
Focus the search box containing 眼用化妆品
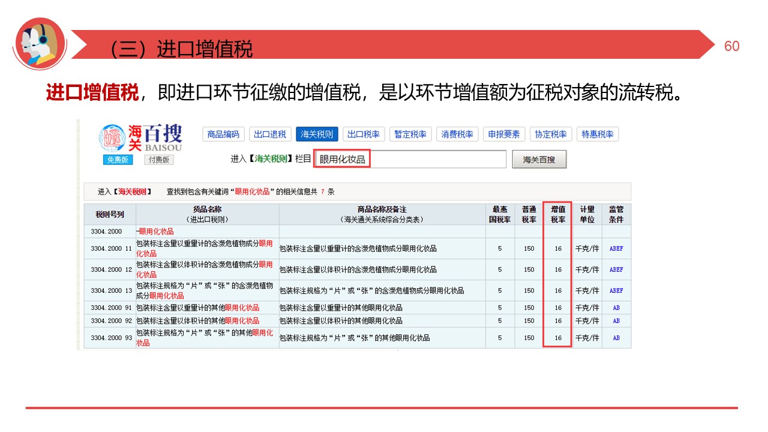point(411,159)
